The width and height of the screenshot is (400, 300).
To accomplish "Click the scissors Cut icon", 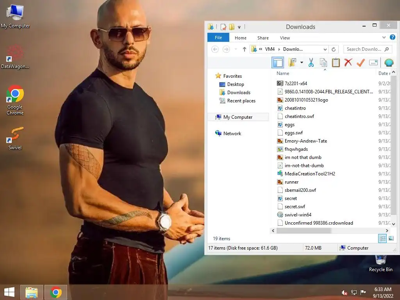I will coord(311,62).
